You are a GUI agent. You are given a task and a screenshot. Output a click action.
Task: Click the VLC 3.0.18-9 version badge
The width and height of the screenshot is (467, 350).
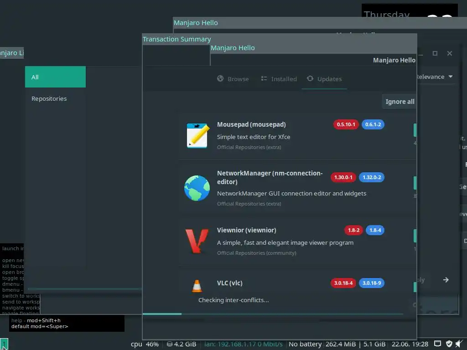point(372,283)
